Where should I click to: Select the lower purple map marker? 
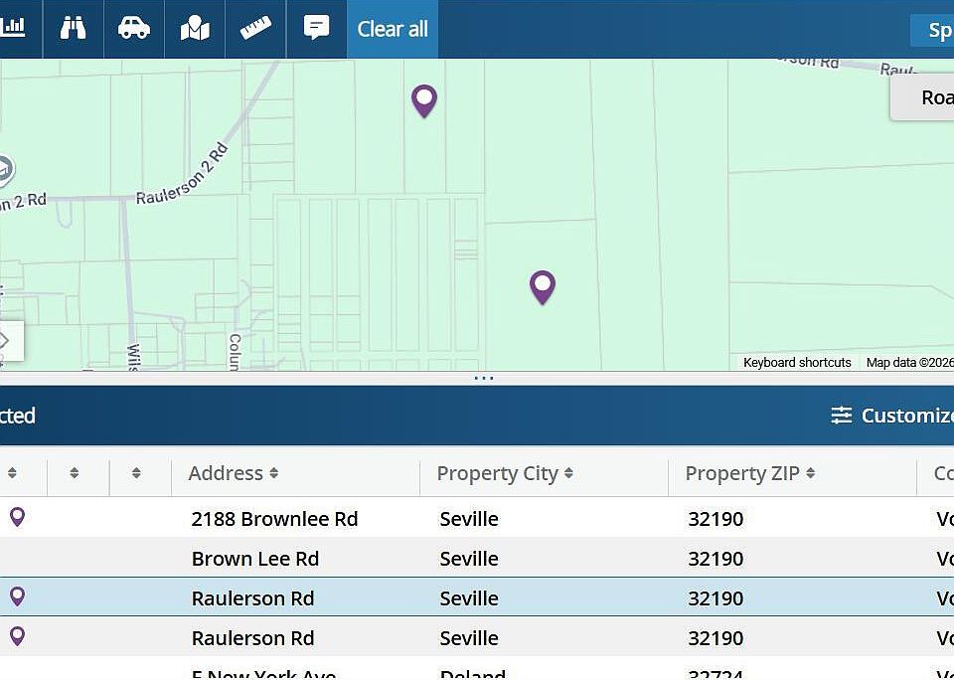pos(543,287)
